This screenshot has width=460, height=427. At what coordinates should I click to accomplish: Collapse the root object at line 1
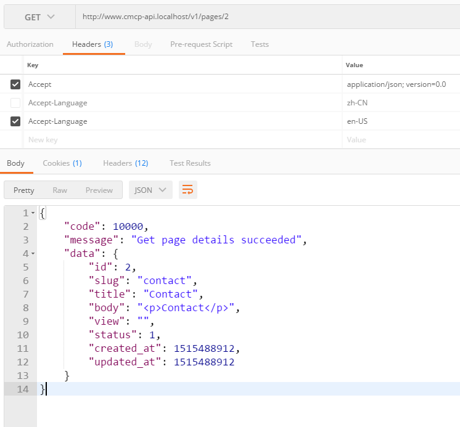(x=33, y=213)
